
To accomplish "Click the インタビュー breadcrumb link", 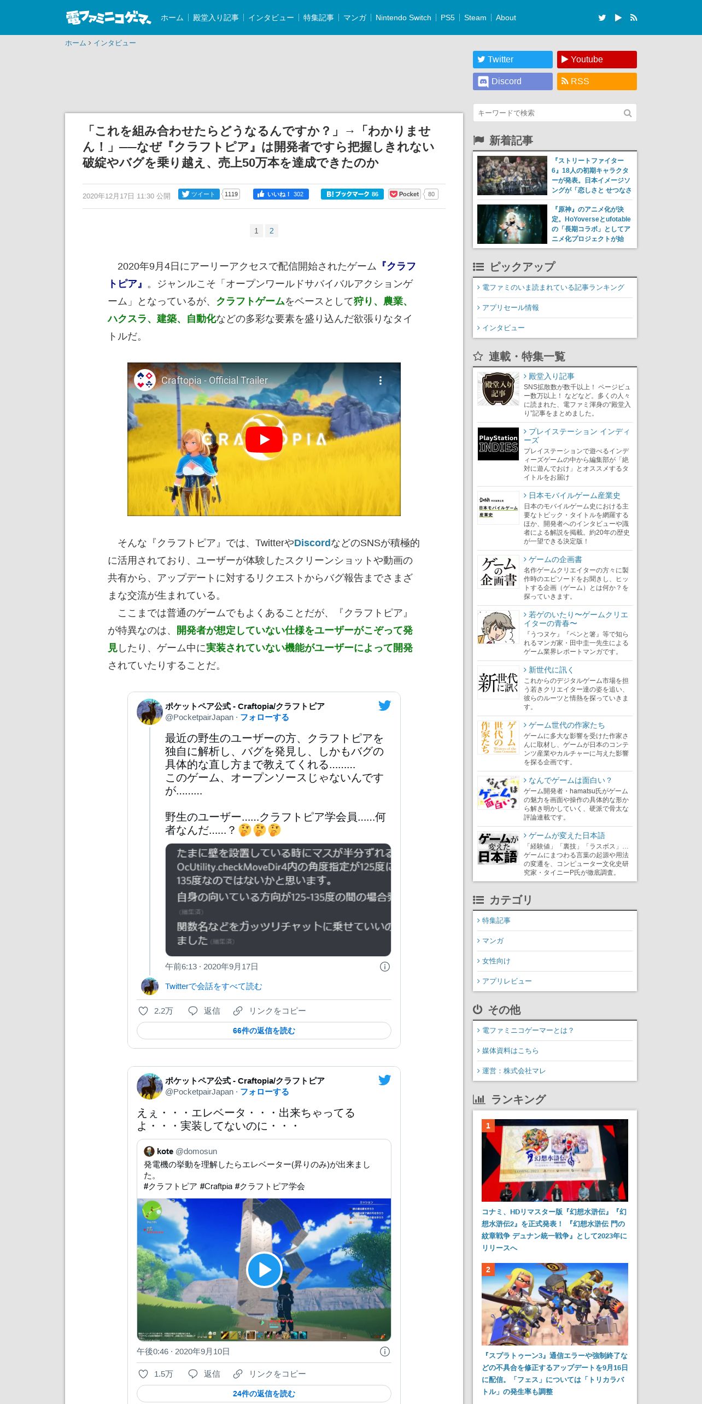I will click(x=115, y=43).
